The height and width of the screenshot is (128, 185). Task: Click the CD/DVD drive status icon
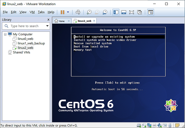[144, 125]
